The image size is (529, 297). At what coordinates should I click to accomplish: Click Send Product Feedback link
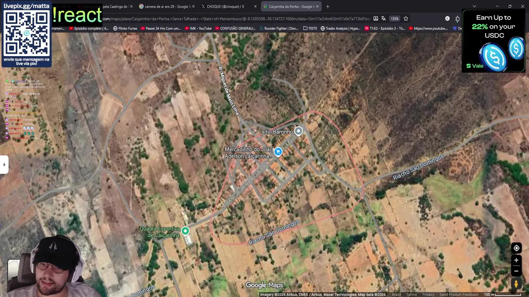click(459, 295)
